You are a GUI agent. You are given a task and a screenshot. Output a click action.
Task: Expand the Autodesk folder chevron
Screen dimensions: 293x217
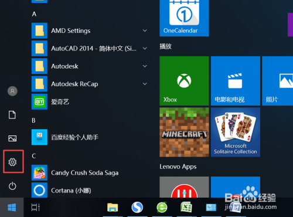tap(145, 66)
